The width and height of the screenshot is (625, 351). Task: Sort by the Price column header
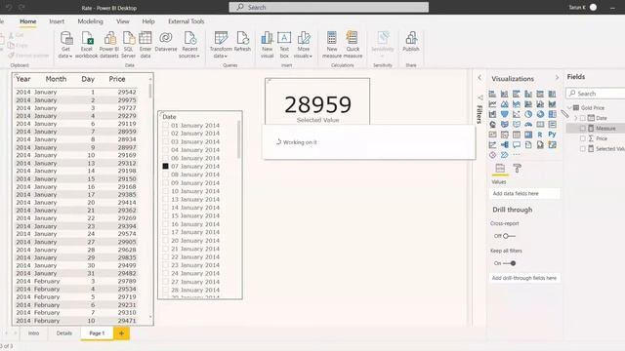(117, 79)
